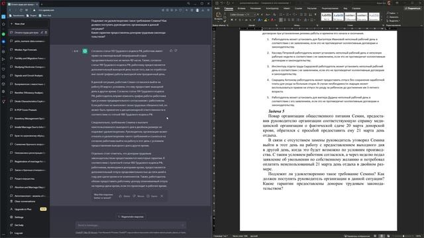Click the edit pencil icon on the active chat

(x=42, y=32)
